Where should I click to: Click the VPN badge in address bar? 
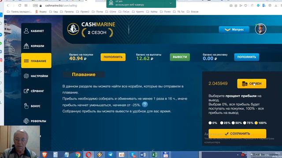click(35, 6)
